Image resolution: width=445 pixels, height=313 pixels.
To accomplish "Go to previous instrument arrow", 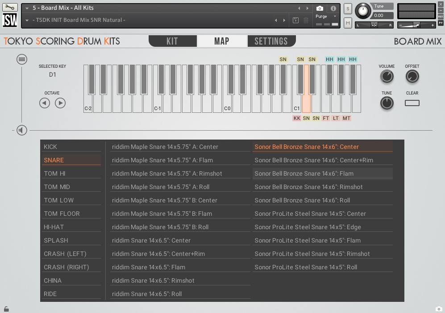I will click(x=299, y=8).
